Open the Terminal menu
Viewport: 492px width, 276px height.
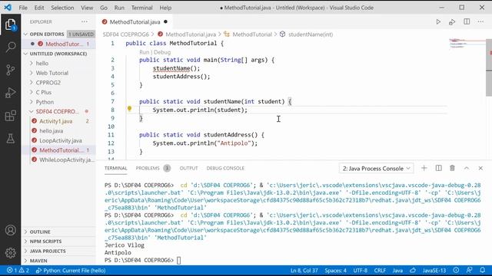coord(141,8)
